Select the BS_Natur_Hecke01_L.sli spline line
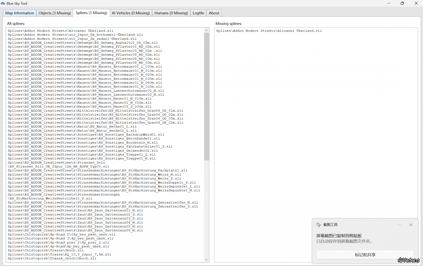The image size is (423, 266). 72,127
